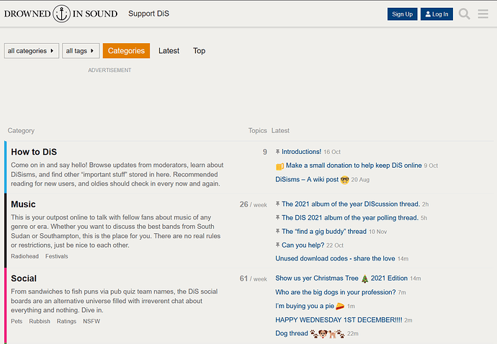
Task: Open the search magnifier icon
Action: point(464,14)
